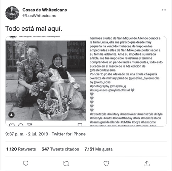The width and height of the screenshot is (172, 171).
Task: Click the reply speech bubble icon
Action: 25,163
